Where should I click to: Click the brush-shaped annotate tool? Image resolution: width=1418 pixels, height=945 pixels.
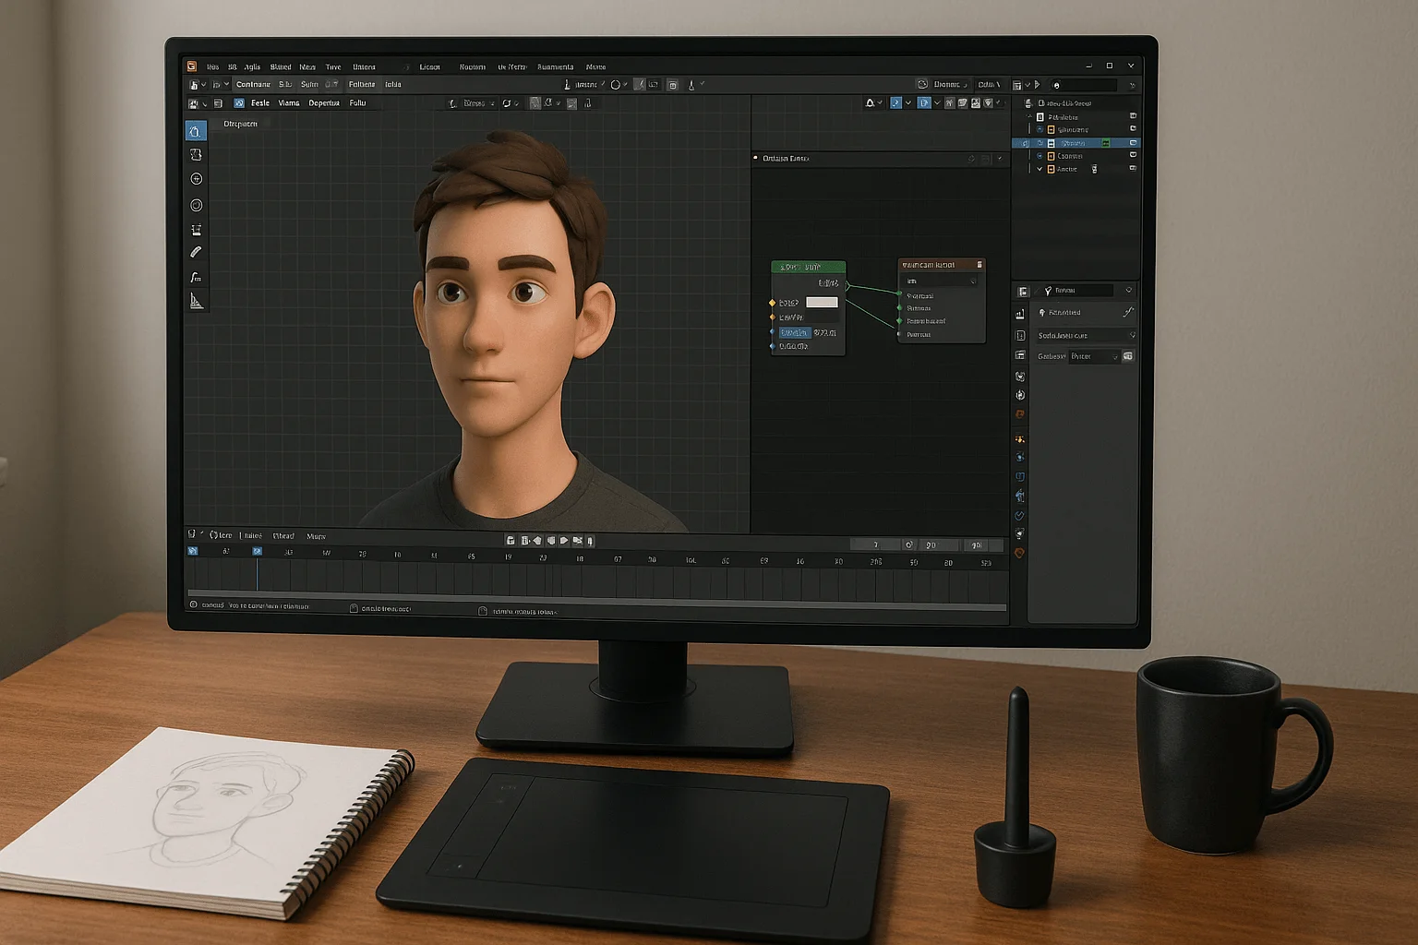(x=196, y=252)
